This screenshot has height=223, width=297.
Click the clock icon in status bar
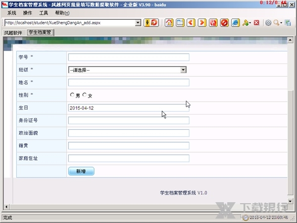(246, 218)
